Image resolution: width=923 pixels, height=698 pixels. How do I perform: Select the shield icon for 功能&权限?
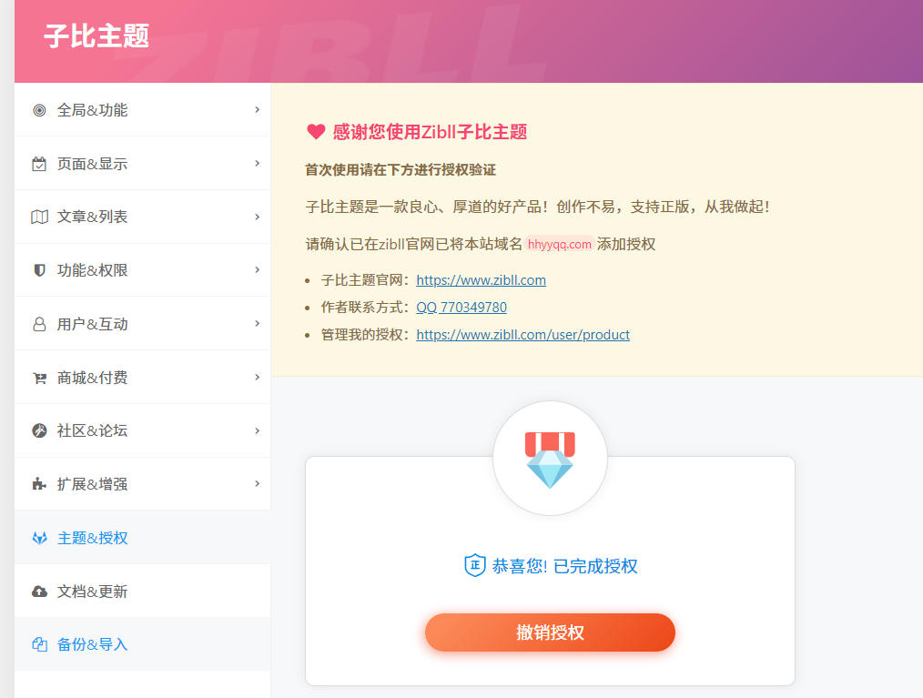pos(39,269)
